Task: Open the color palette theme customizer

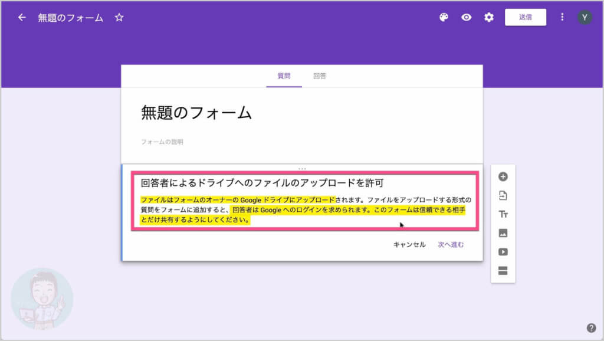Action: coord(444,18)
